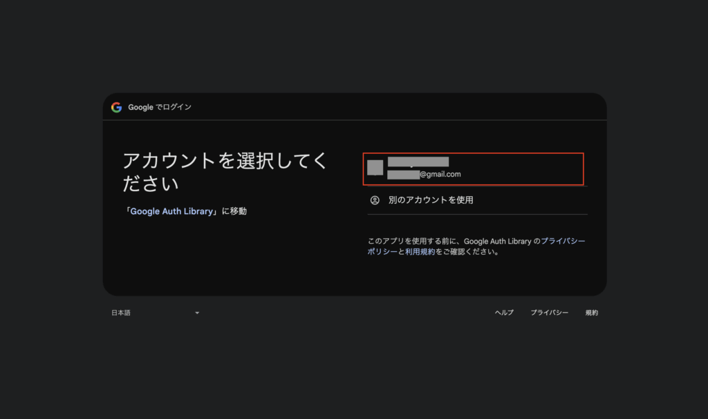The width and height of the screenshot is (708, 419).
Task: Open the 日本語 language selector
Action: click(x=122, y=313)
